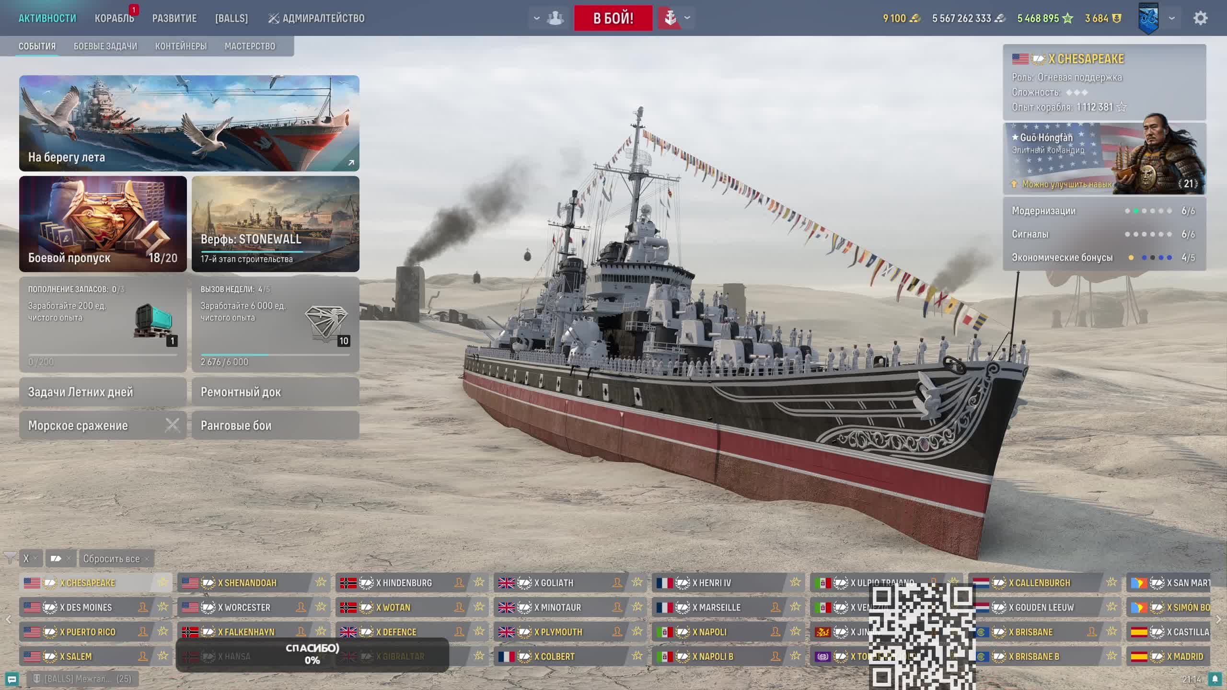Toggle the favorite star on X BRISBANE B
The width and height of the screenshot is (1227, 690).
[1112, 656]
